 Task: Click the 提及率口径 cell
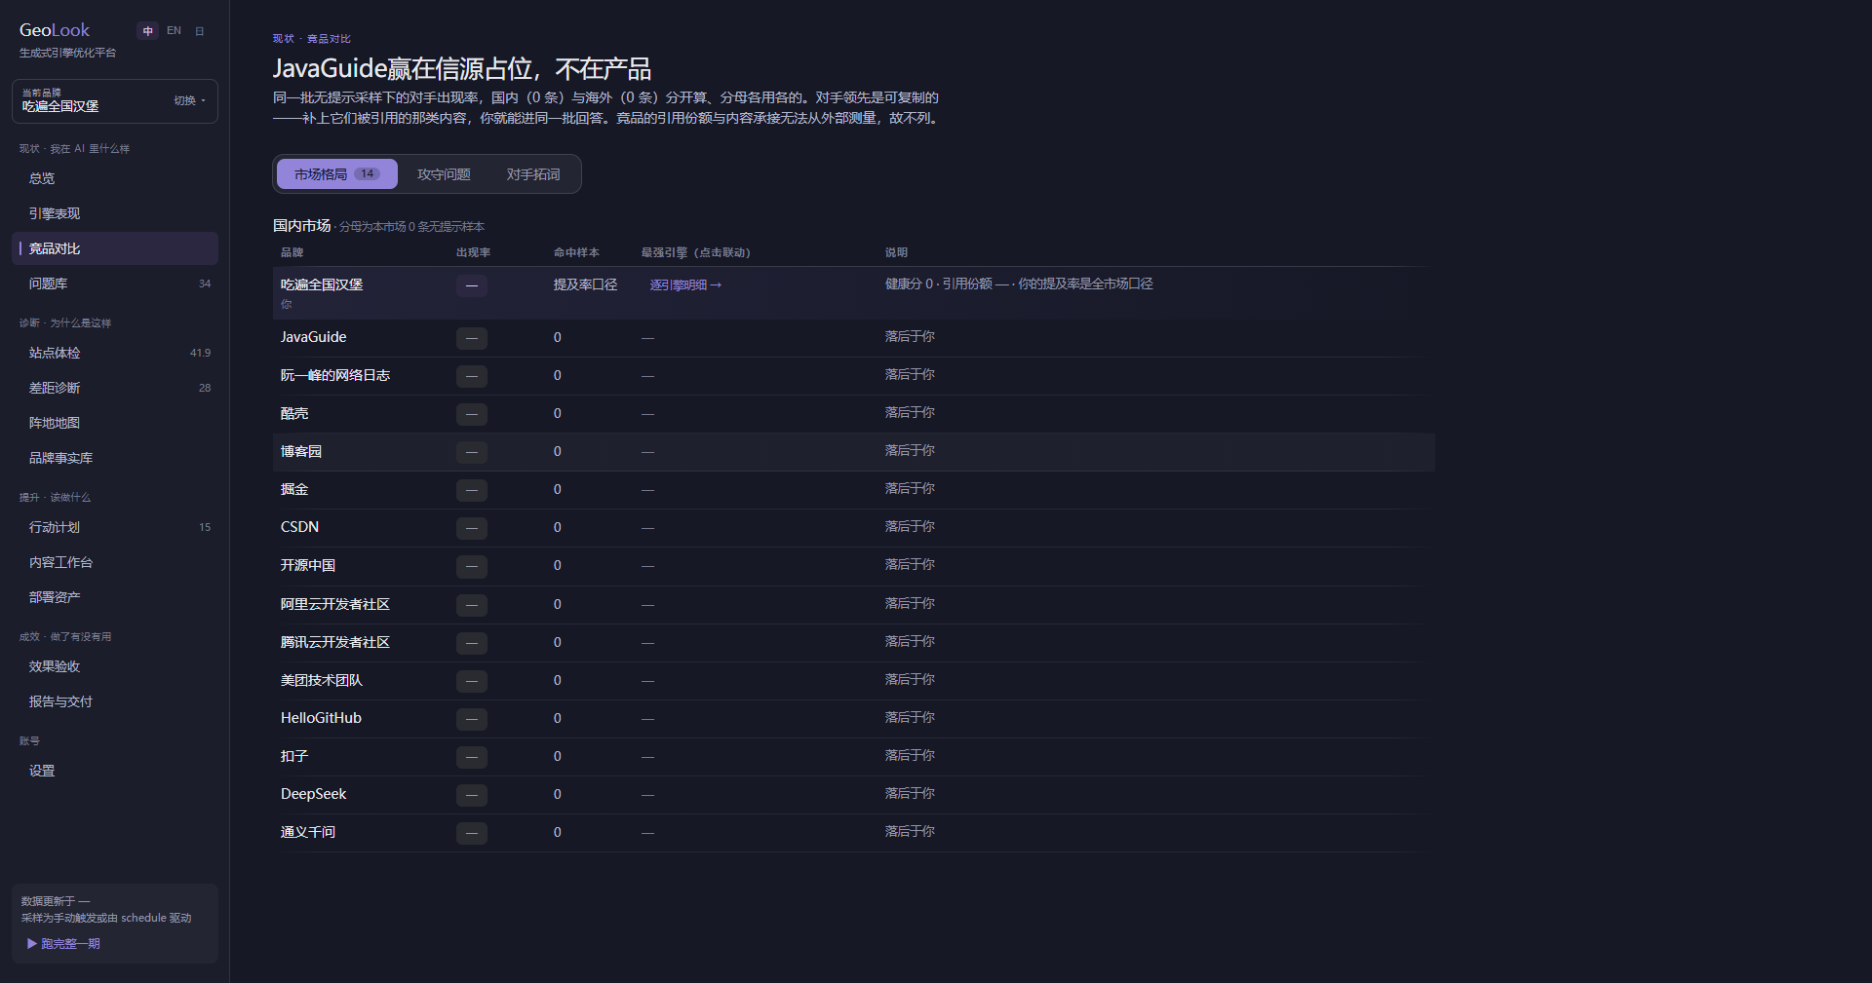(586, 284)
